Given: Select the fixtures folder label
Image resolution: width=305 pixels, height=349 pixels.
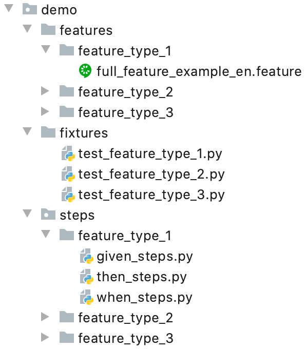Looking at the screenshot, I should [x=84, y=133].
